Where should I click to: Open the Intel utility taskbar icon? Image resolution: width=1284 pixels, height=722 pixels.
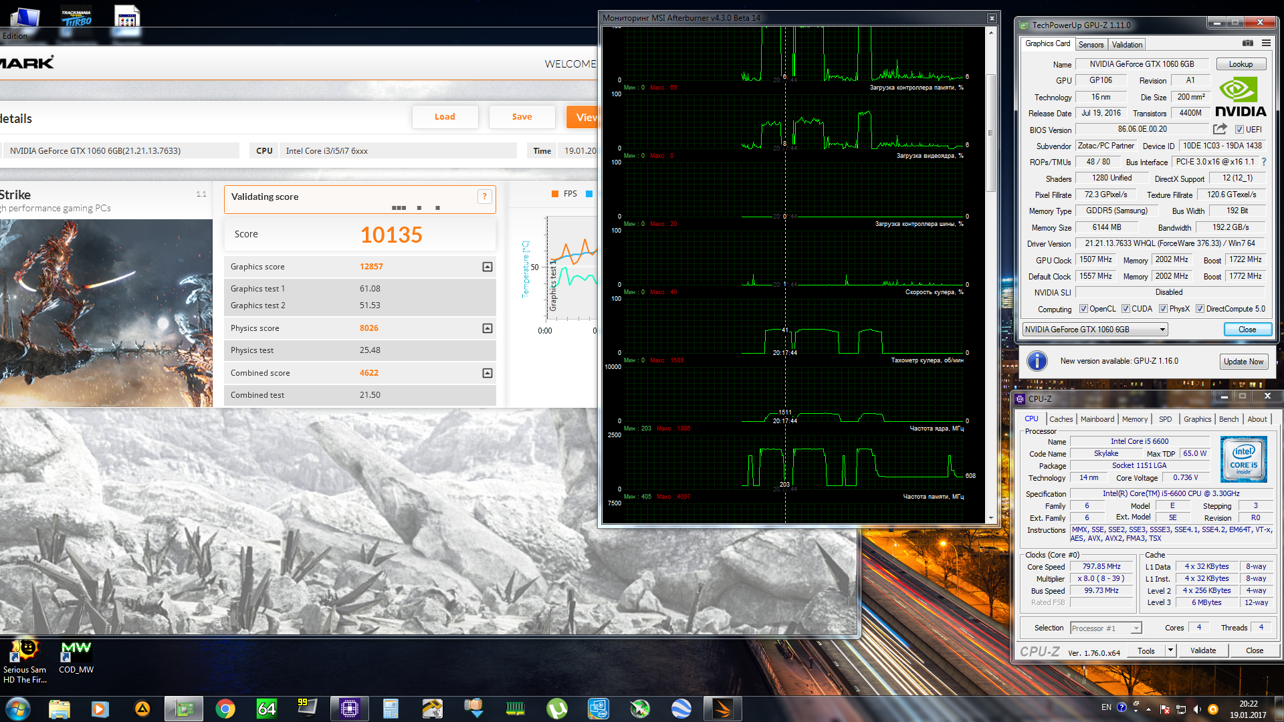[599, 709]
